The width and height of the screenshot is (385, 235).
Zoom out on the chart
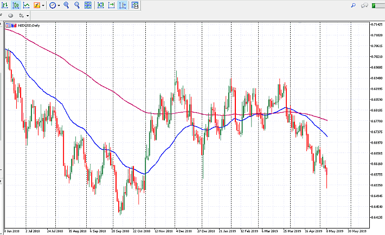pos(76,5)
